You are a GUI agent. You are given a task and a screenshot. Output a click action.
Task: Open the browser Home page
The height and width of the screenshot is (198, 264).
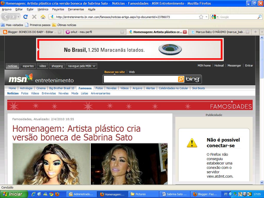pyautogui.click(x=43, y=17)
